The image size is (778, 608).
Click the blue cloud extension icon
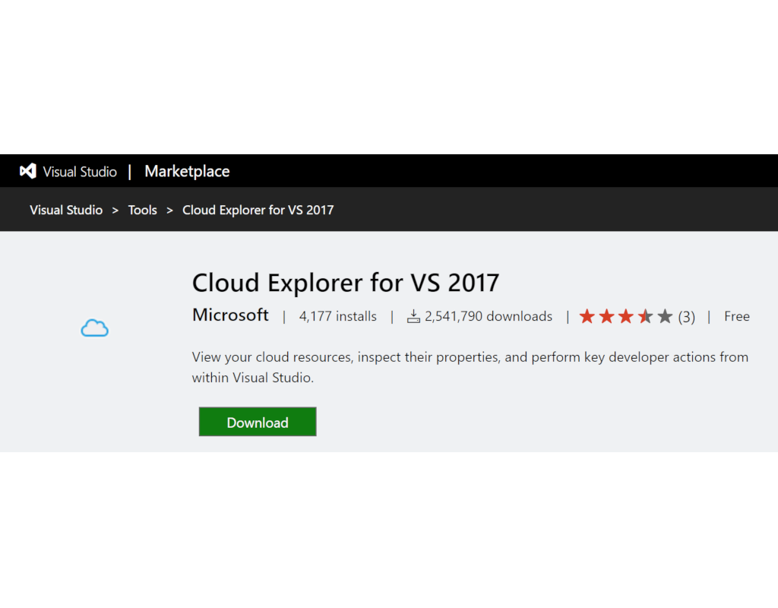pyautogui.click(x=95, y=328)
